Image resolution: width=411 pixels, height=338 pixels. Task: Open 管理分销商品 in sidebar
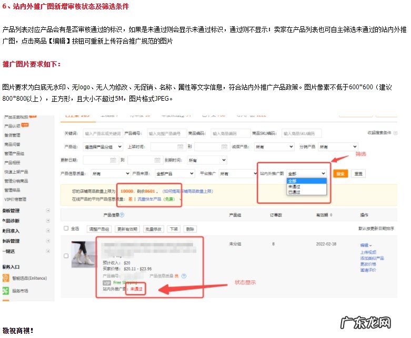tap(16, 181)
